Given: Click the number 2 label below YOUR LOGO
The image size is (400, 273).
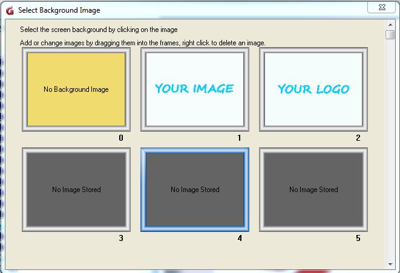Looking at the screenshot, I should 358,138.
